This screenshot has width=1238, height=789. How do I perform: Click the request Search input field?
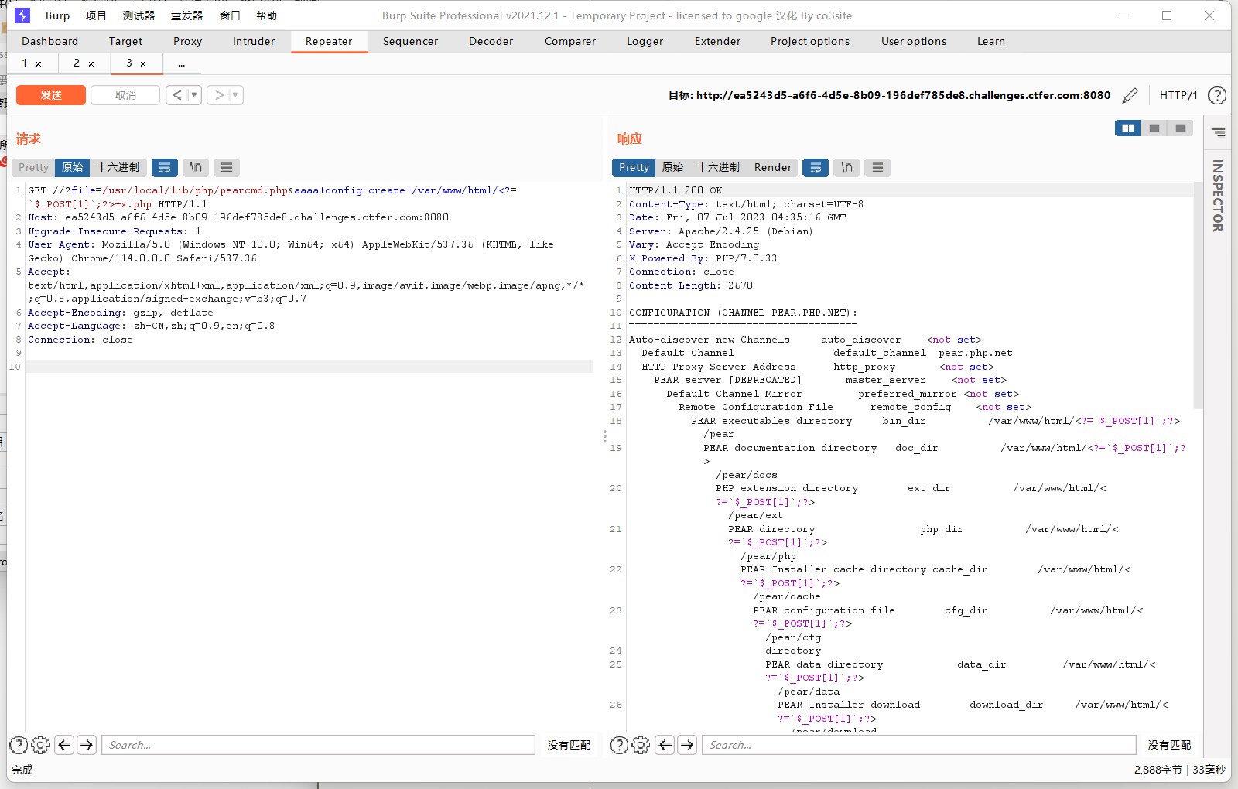click(319, 745)
